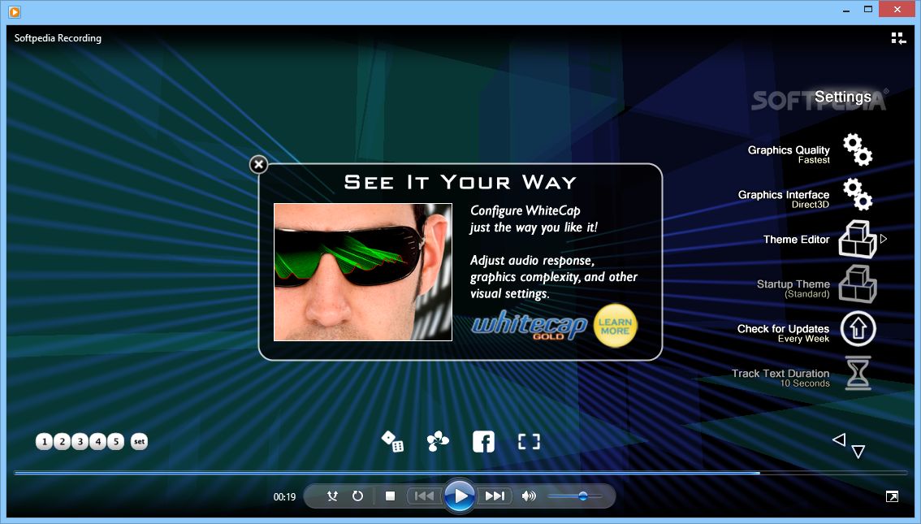Click the preset 'set' button

point(139,441)
